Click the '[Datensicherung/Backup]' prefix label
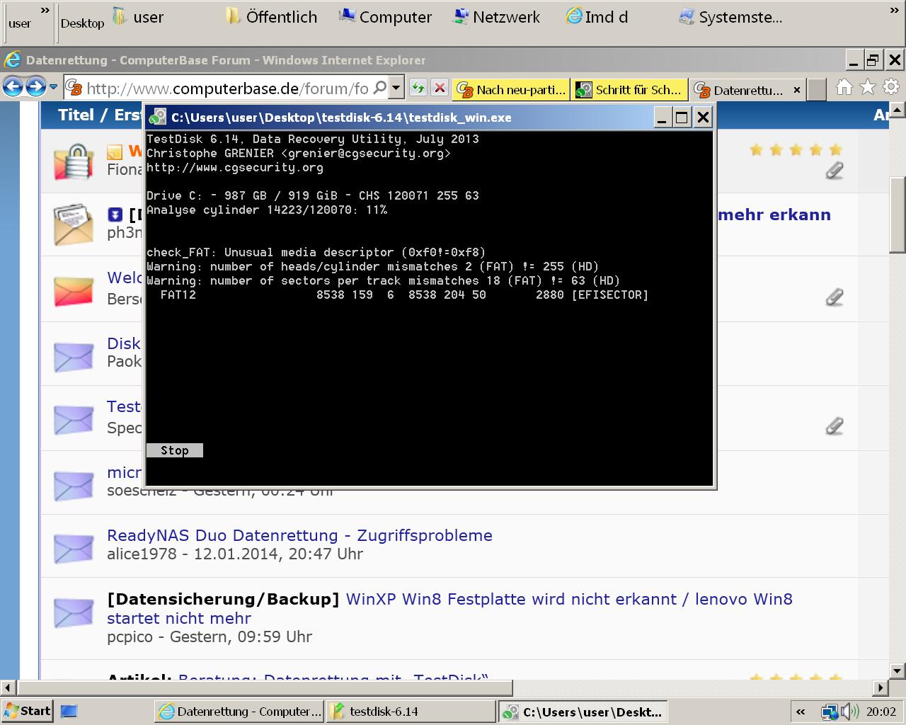The height and width of the screenshot is (725, 906). (223, 599)
